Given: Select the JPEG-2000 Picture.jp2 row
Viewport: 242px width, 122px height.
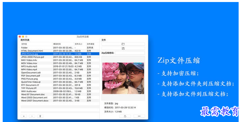Looking at the screenshot, I should (60, 57).
